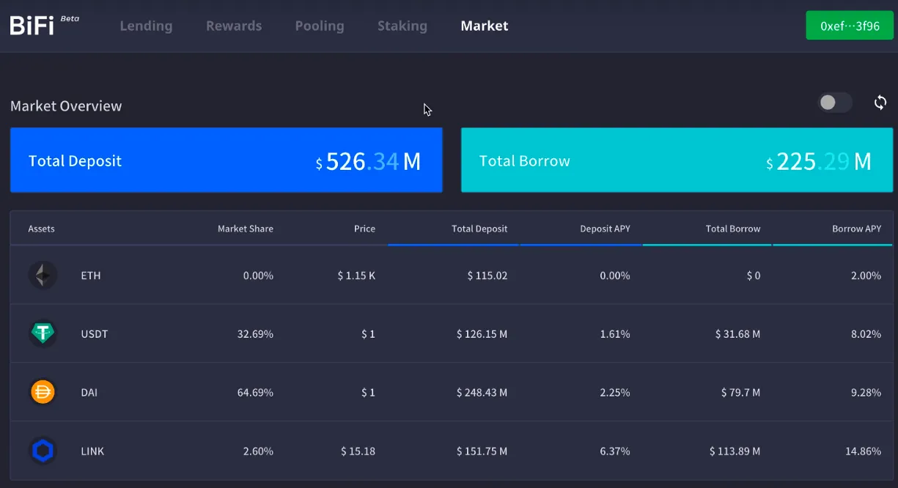Click LINK total borrow $ 113.89 M

coord(735,451)
